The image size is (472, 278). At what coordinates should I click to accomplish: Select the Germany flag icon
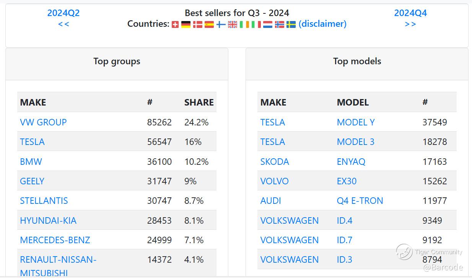click(x=186, y=24)
